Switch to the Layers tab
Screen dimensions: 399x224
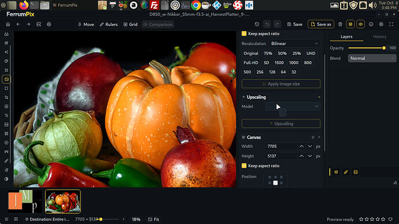pyautogui.click(x=346, y=36)
